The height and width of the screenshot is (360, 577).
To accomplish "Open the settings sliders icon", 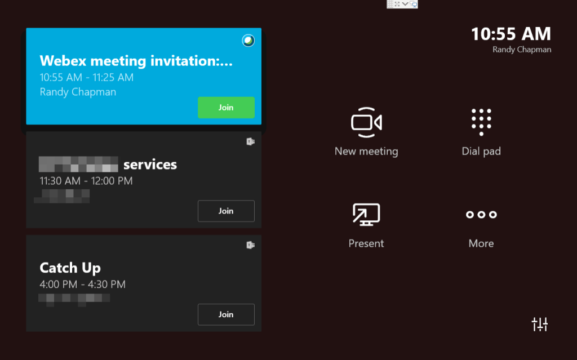I will pos(539,324).
